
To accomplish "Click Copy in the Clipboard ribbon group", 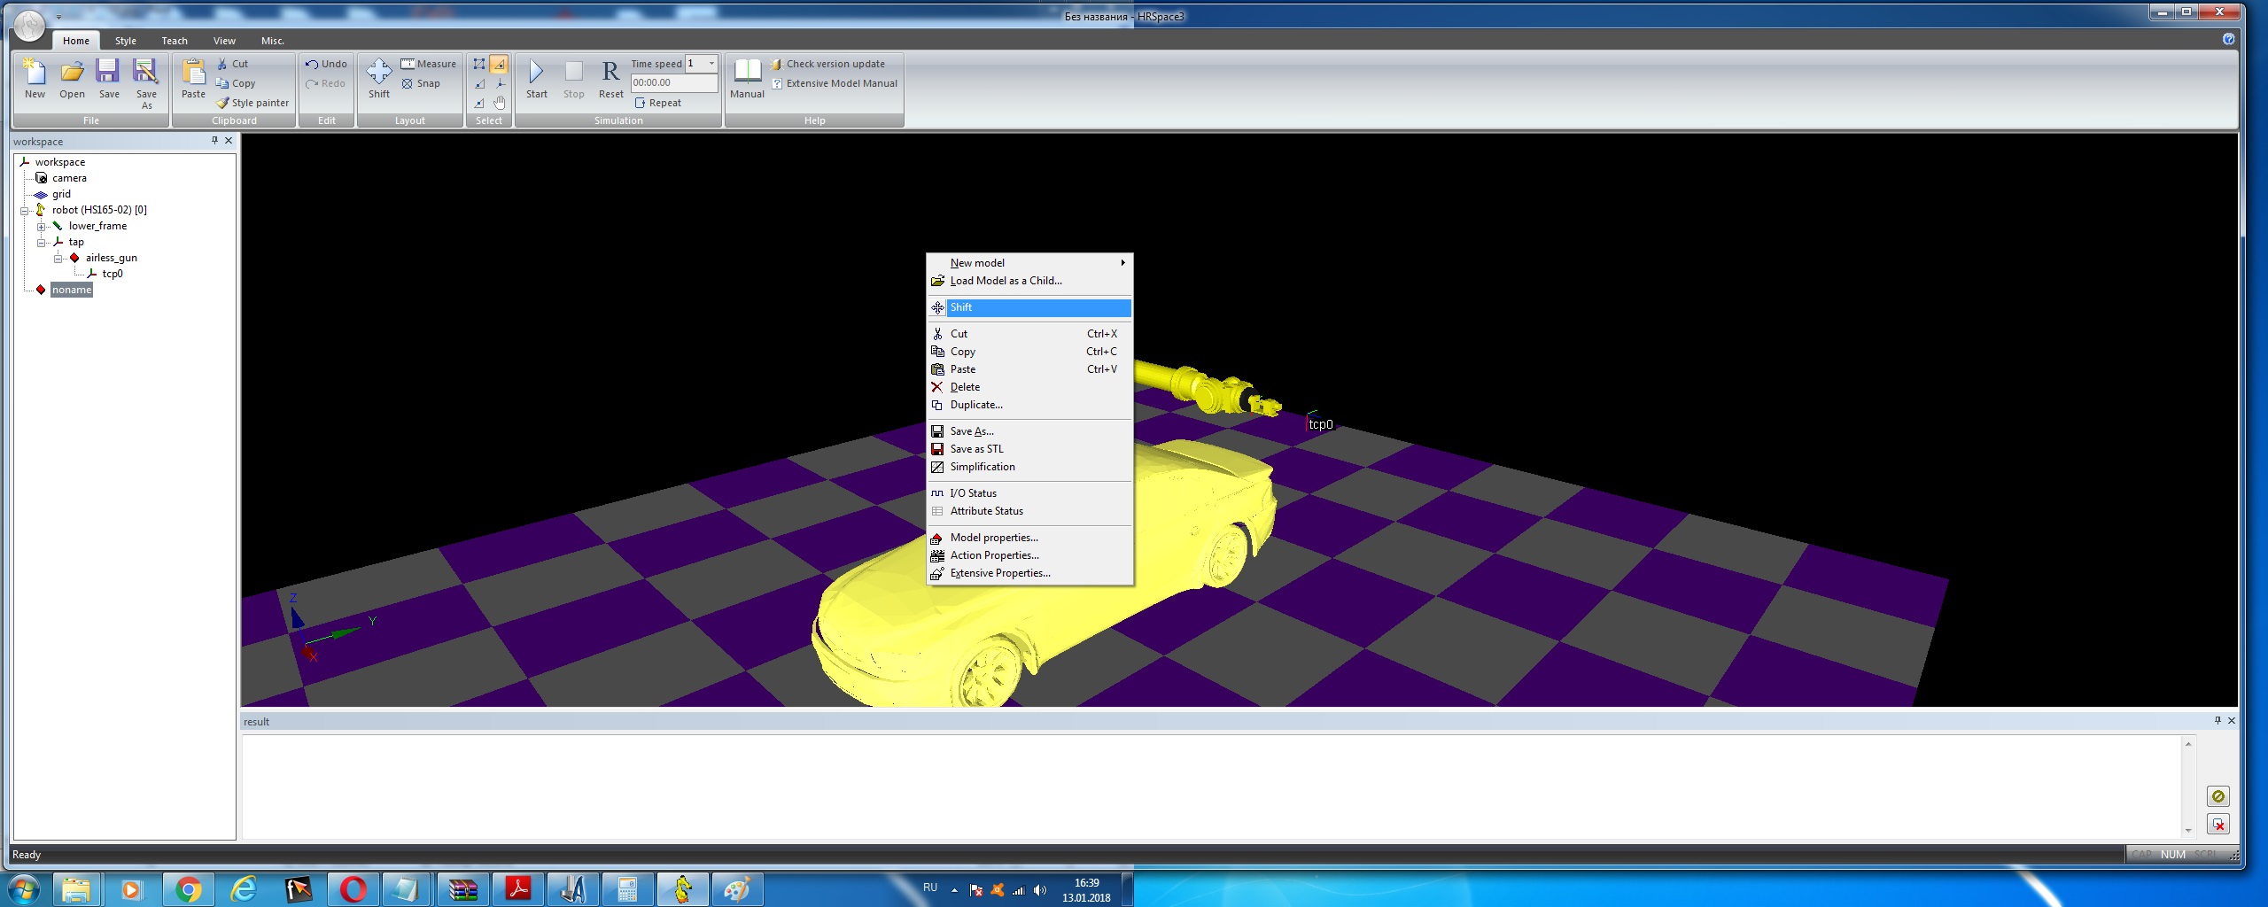I will pos(236,83).
